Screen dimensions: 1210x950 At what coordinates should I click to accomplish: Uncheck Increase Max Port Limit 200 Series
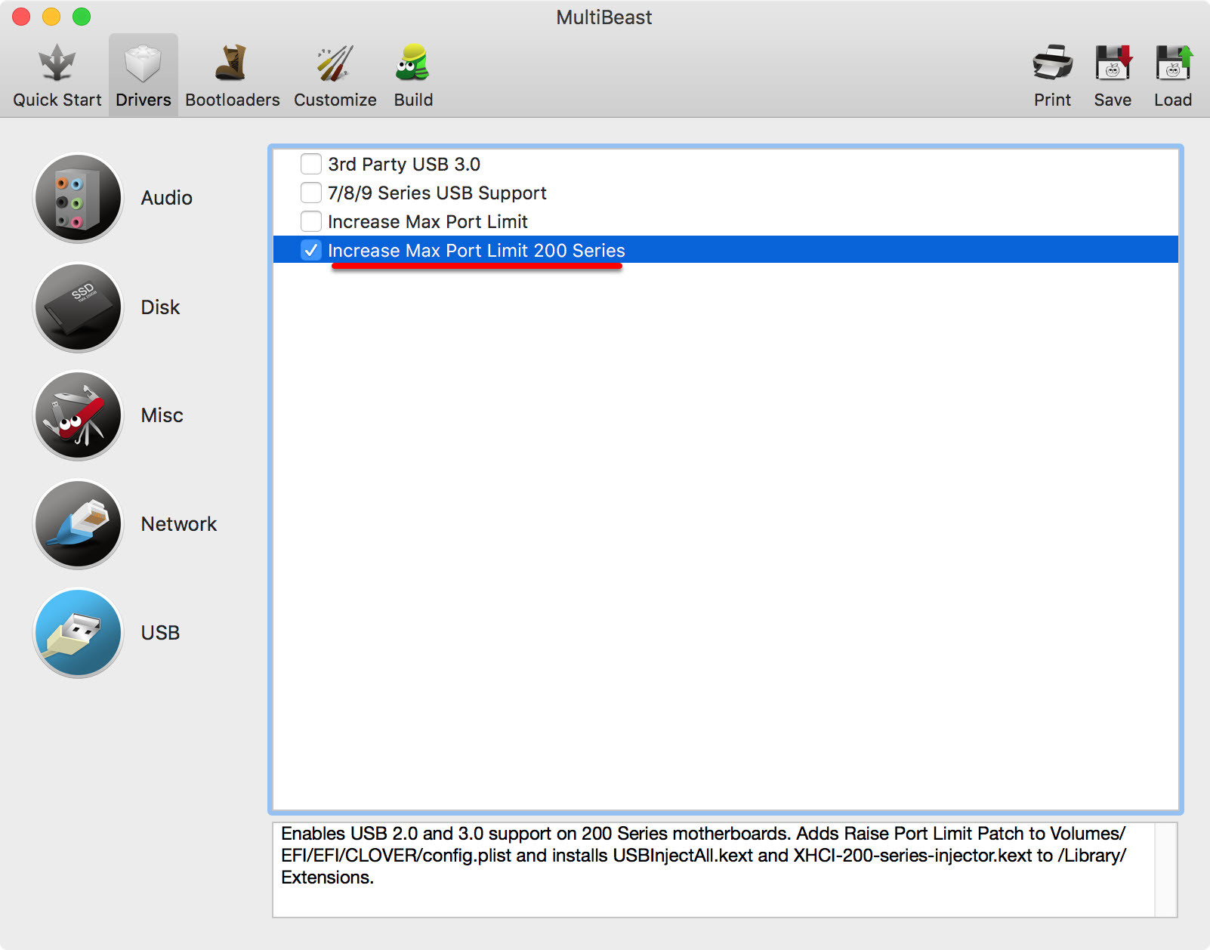(x=311, y=250)
